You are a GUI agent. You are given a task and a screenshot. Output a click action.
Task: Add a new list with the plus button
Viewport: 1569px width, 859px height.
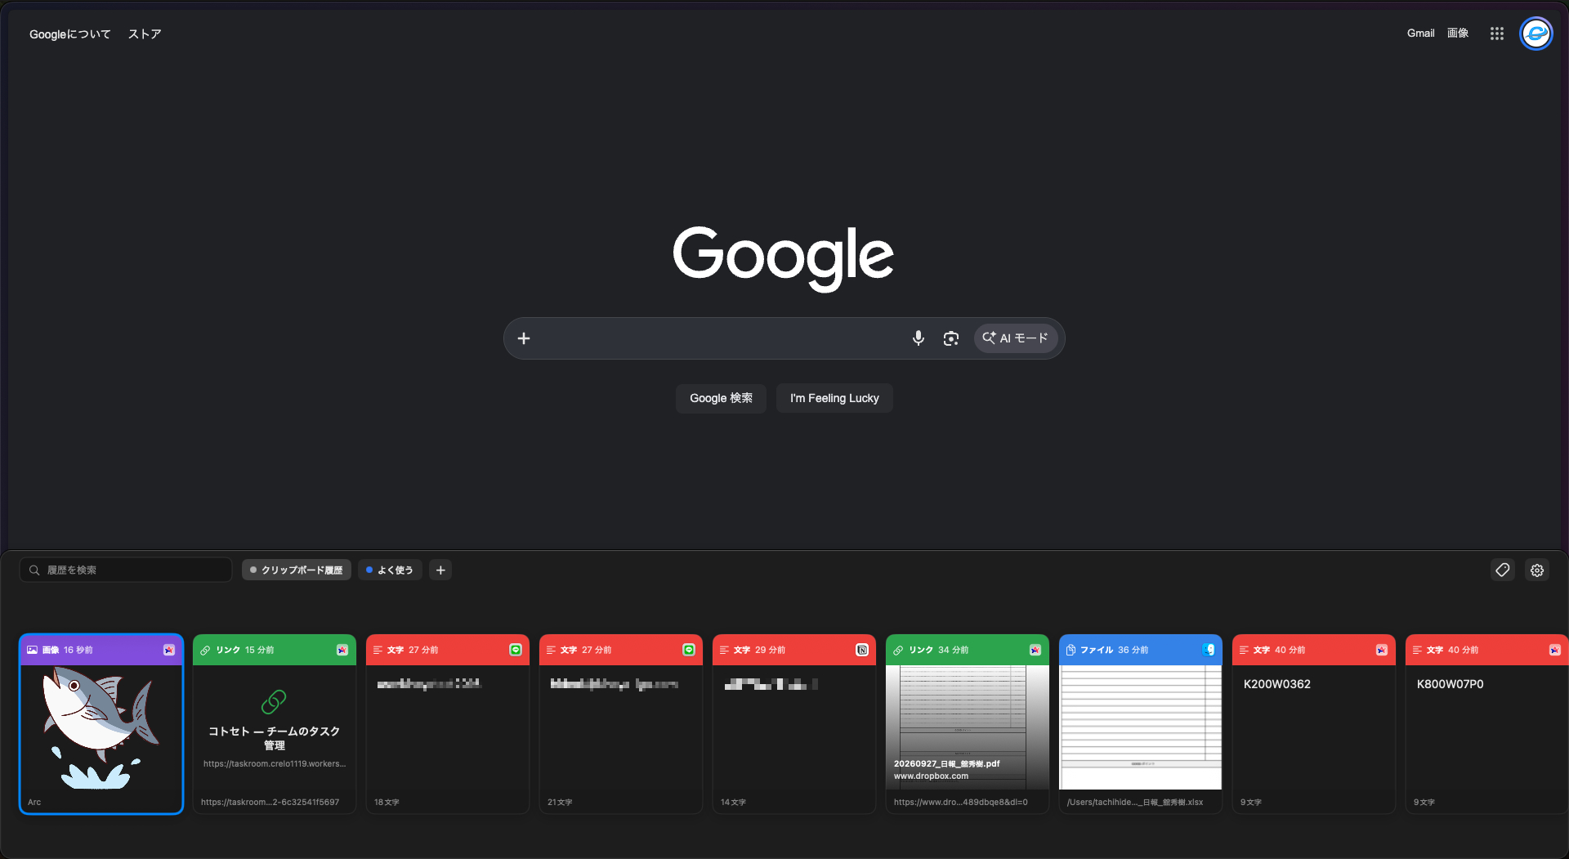point(440,570)
